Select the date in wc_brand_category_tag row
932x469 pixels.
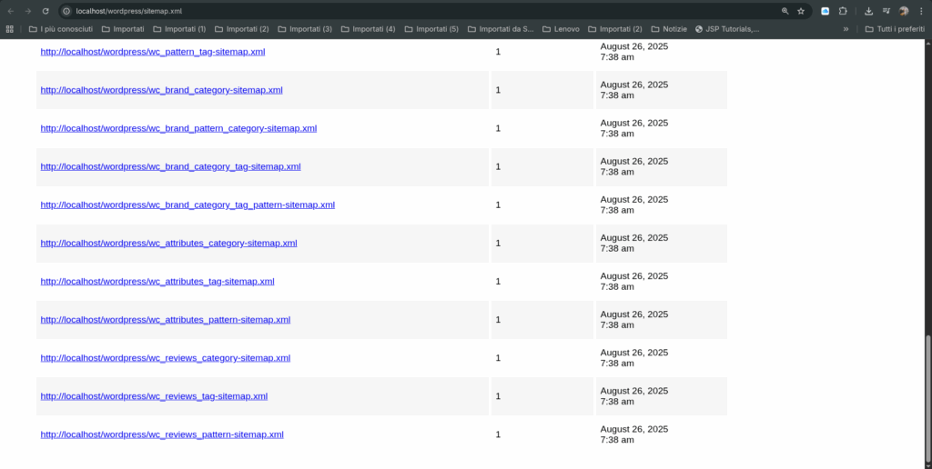634,167
